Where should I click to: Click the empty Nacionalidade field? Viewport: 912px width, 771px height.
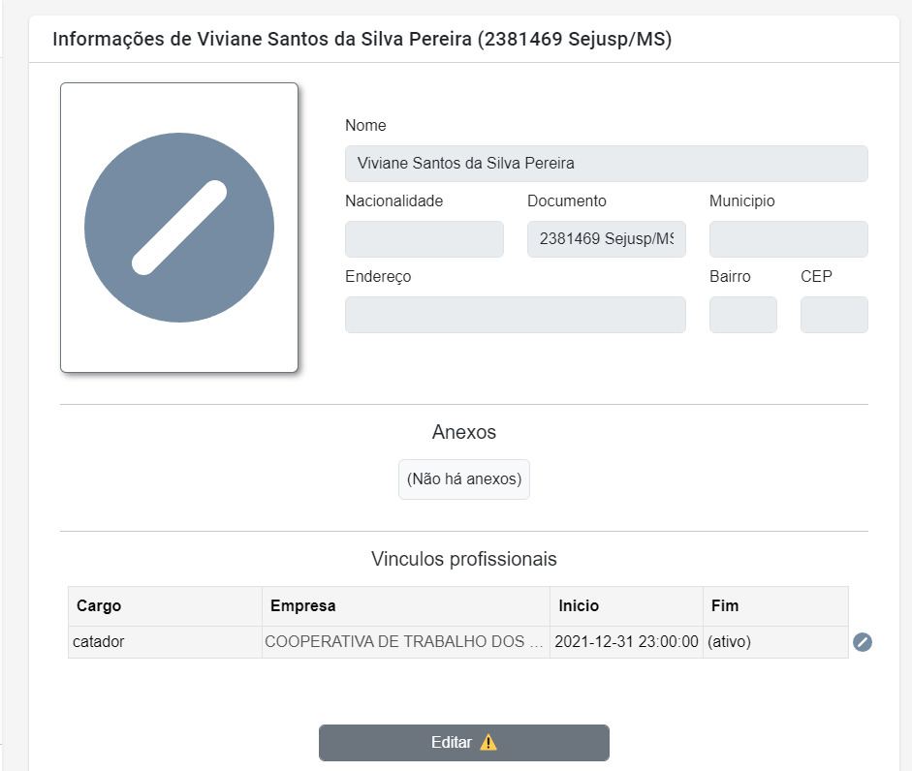[424, 238]
